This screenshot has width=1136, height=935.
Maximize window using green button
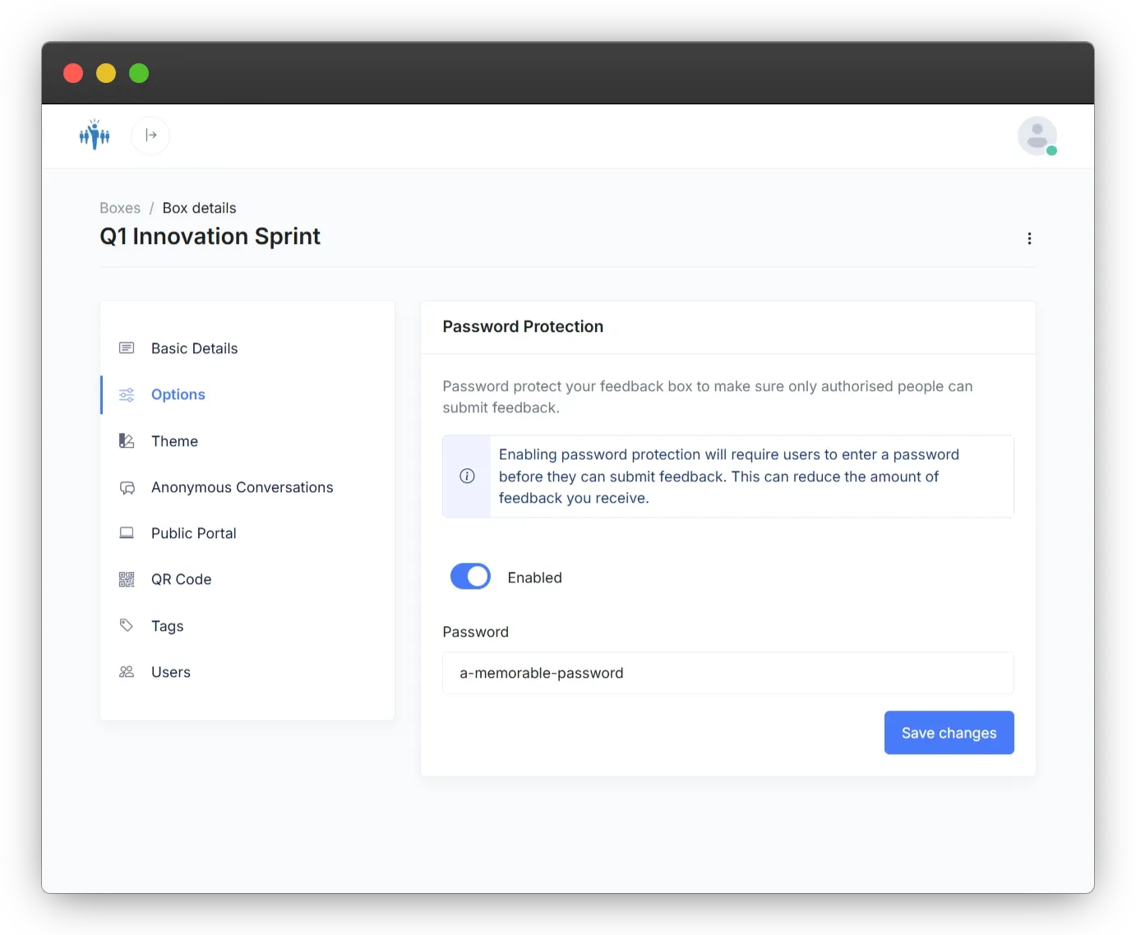click(139, 73)
